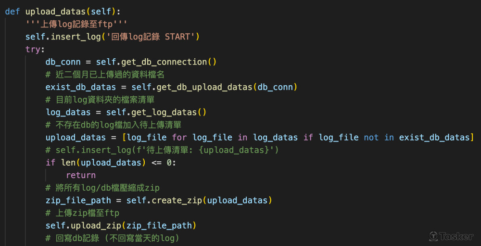481x246 pixels.
Task: Click the len built-in function name
Action: point(68,163)
